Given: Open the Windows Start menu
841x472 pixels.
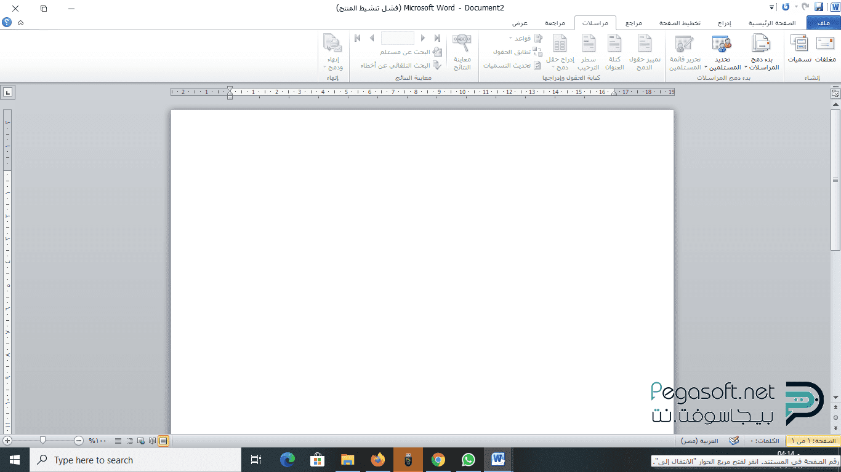Looking at the screenshot, I should pos(15,460).
